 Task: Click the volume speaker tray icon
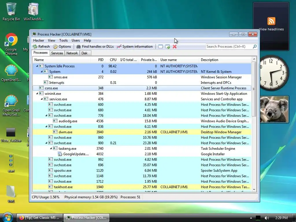tap(267, 218)
